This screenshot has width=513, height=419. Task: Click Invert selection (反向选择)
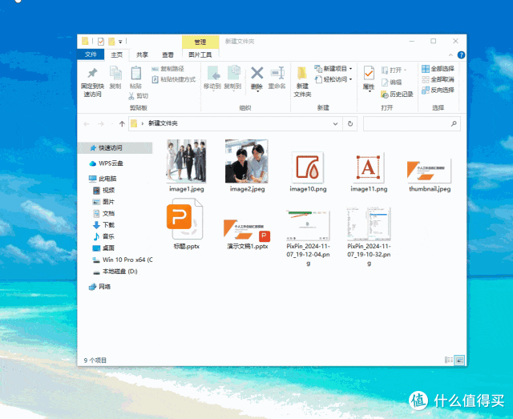tap(438, 90)
